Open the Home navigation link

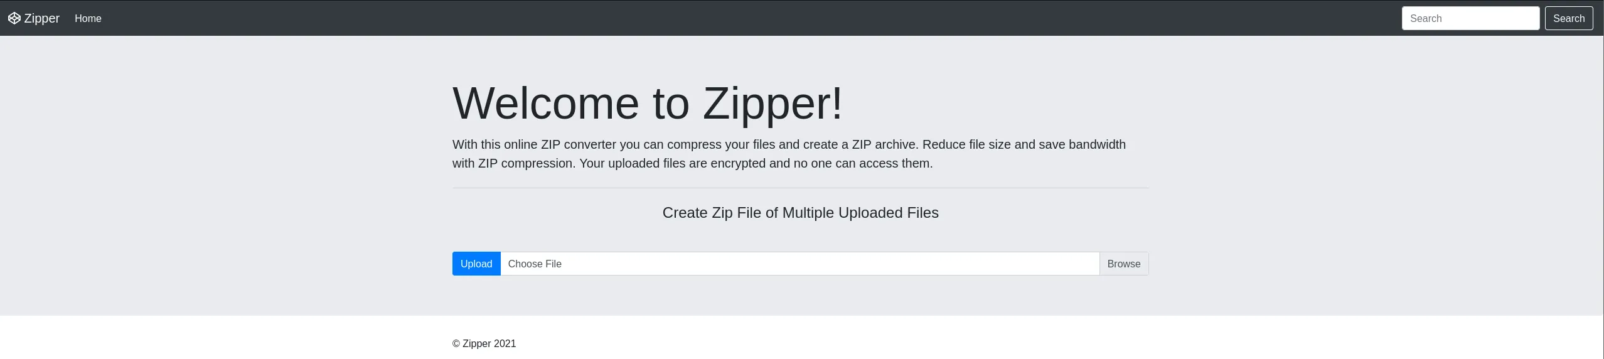(88, 18)
